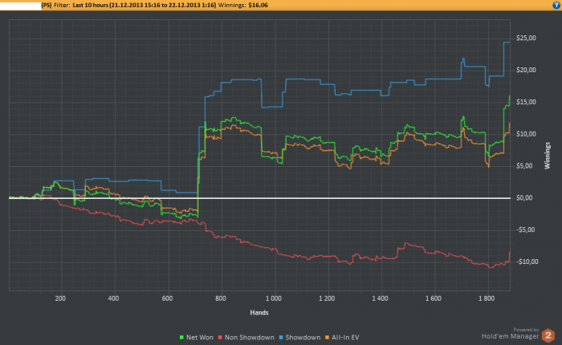Click the $20,00 axis label
This screenshot has height=345, width=562.
[x=526, y=70]
